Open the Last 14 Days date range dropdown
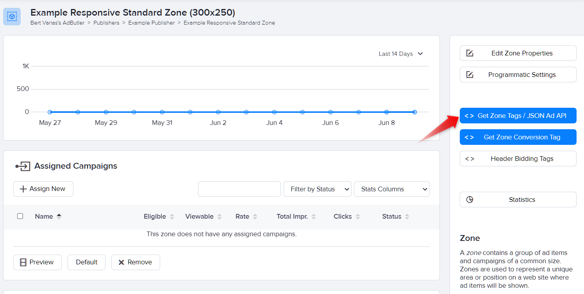 pyautogui.click(x=400, y=53)
